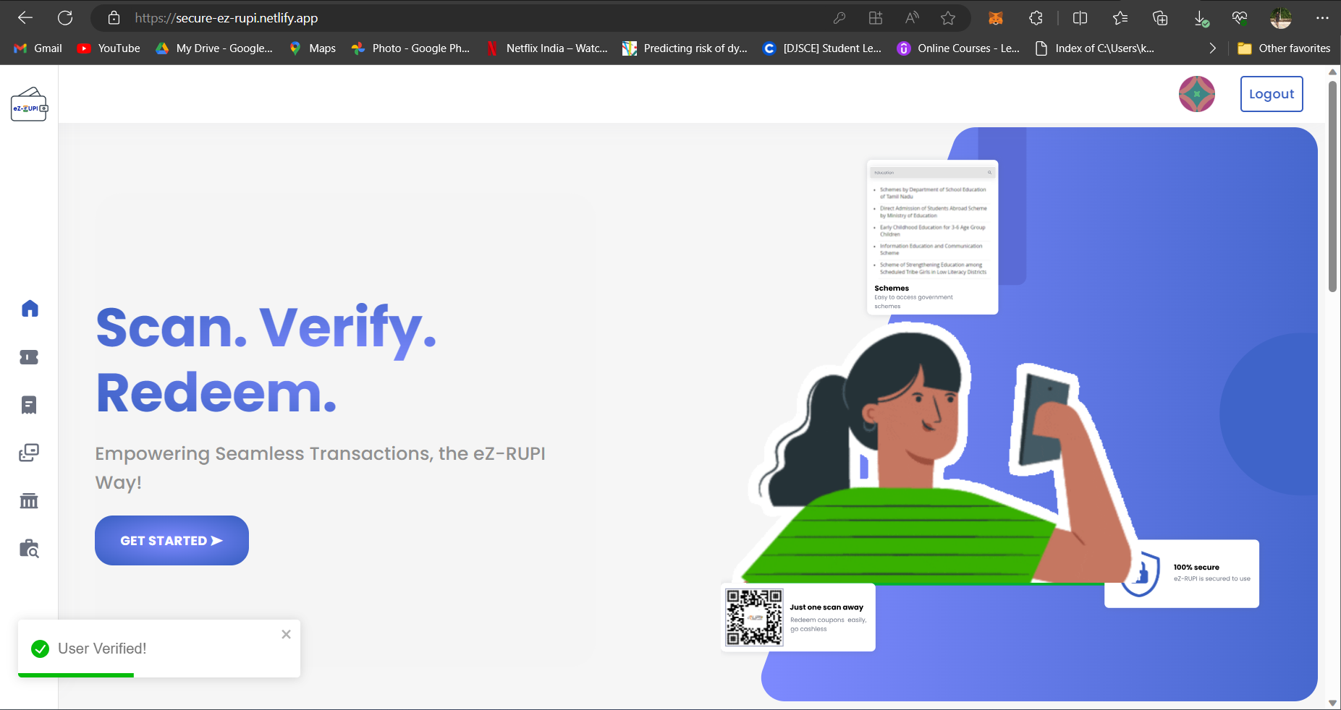Screen dimensions: 1341x710
Task: Open government schemes via the bank icon
Action: (29, 500)
